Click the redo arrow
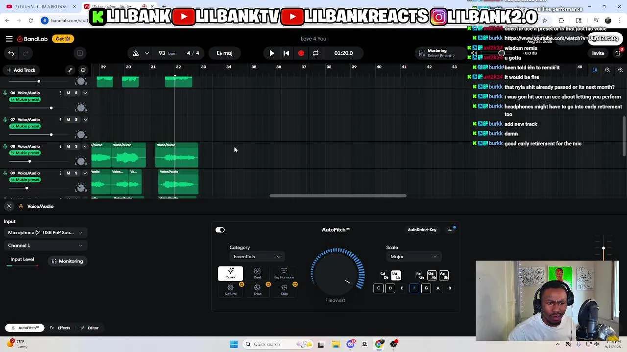 [26, 53]
